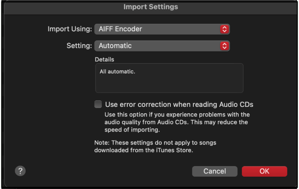
Task: Click the 'Details' heading label
Action: [104, 59]
